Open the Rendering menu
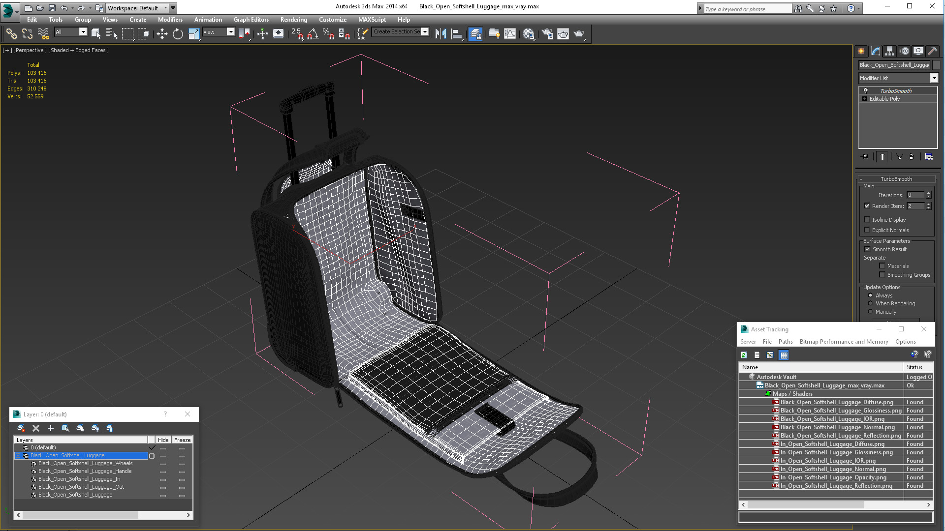945x531 pixels. 294,20
